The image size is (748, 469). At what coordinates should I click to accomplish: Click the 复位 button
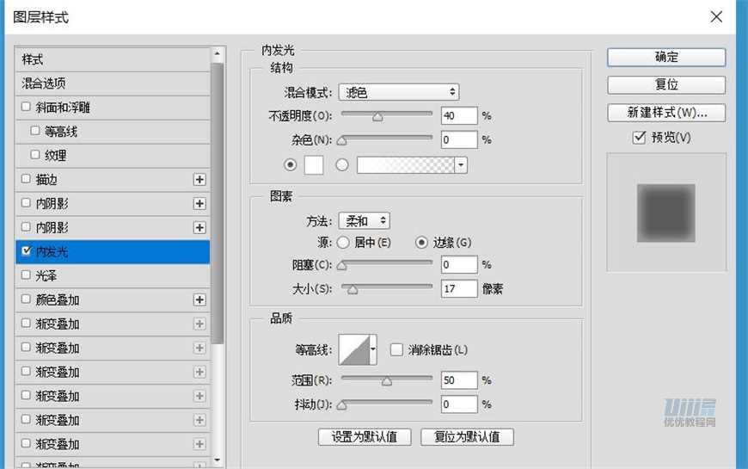(666, 85)
